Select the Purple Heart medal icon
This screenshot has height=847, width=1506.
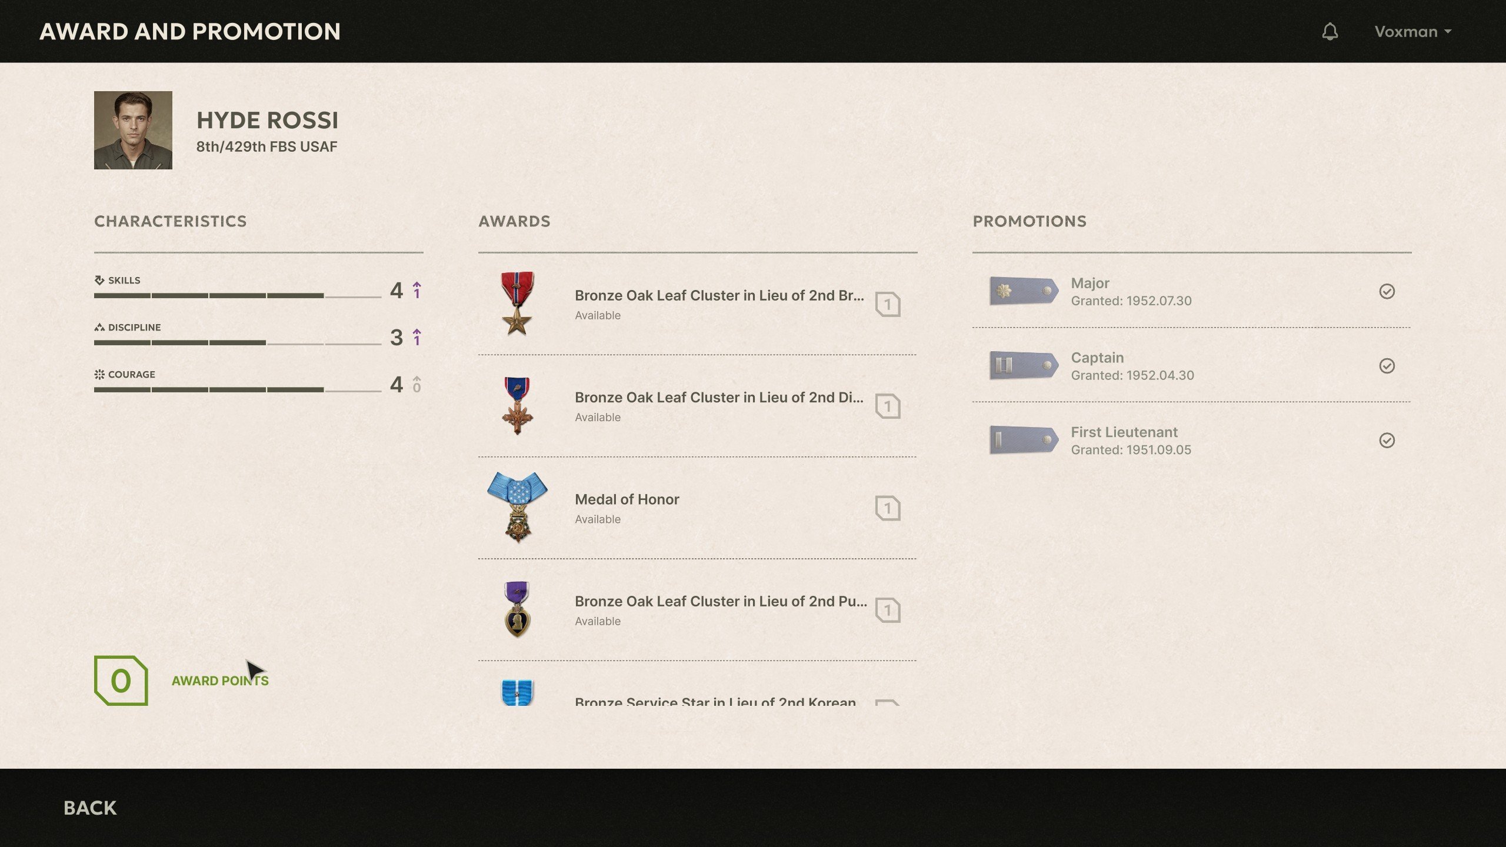[x=517, y=609]
